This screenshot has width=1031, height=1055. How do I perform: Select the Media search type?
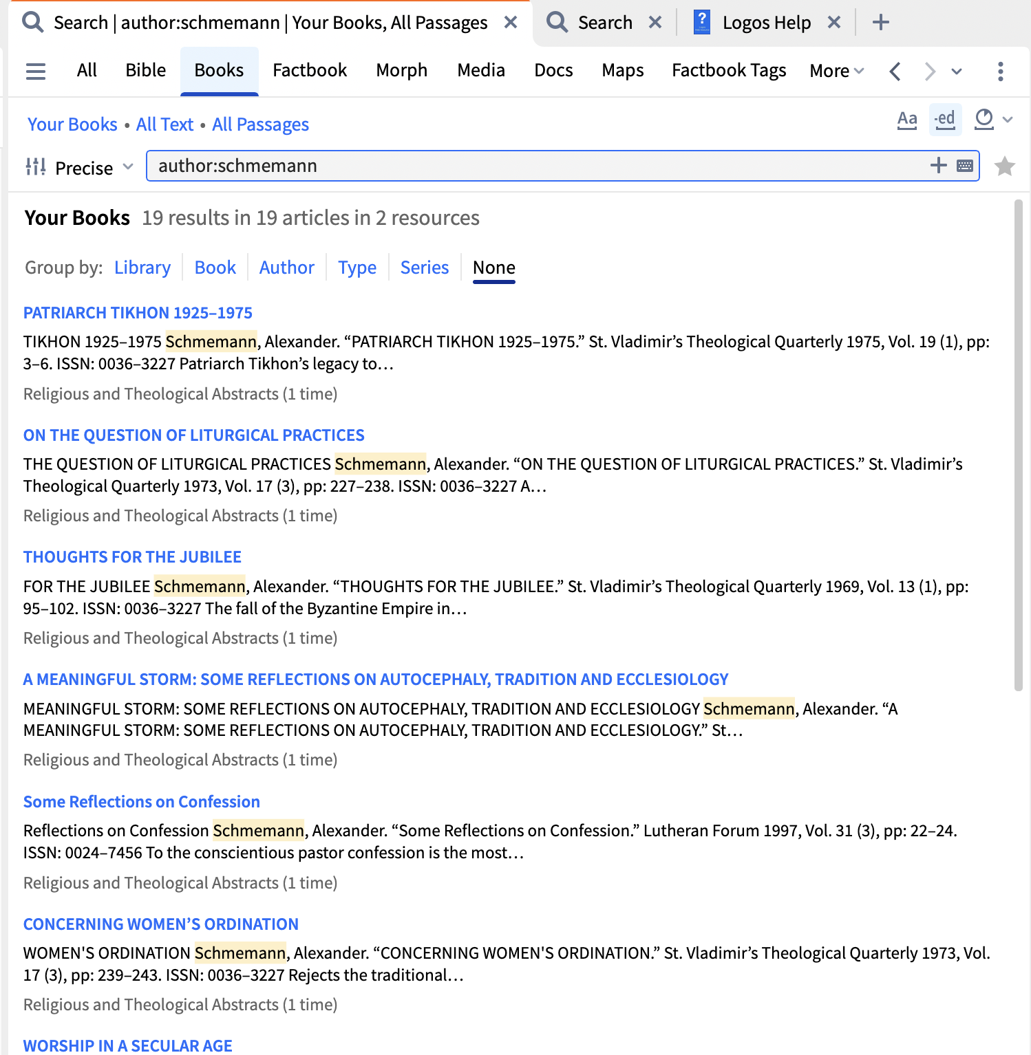(x=481, y=70)
